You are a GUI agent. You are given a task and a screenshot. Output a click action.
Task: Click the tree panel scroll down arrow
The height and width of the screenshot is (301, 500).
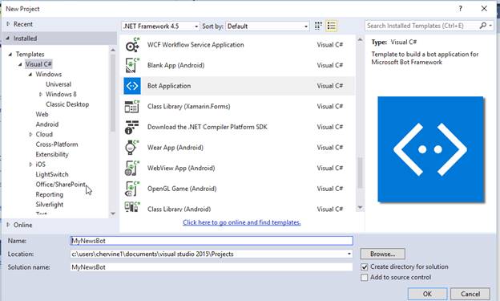pos(112,214)
